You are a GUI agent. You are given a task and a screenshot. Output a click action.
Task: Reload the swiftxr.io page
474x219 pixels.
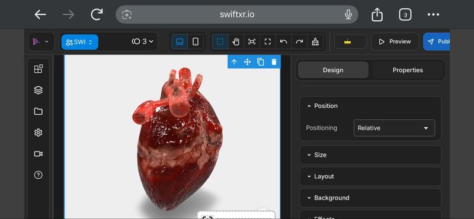(x=97, y=14)
